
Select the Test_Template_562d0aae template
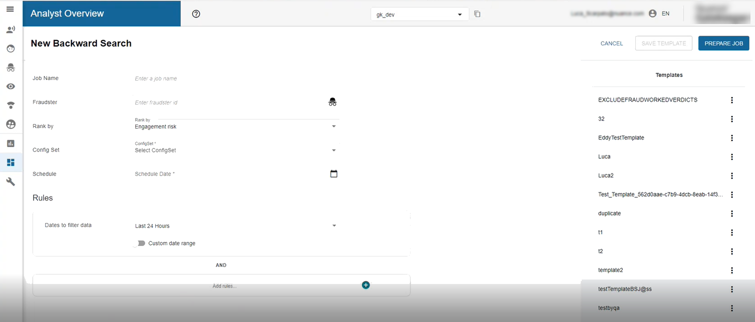(x=660, y=194)
